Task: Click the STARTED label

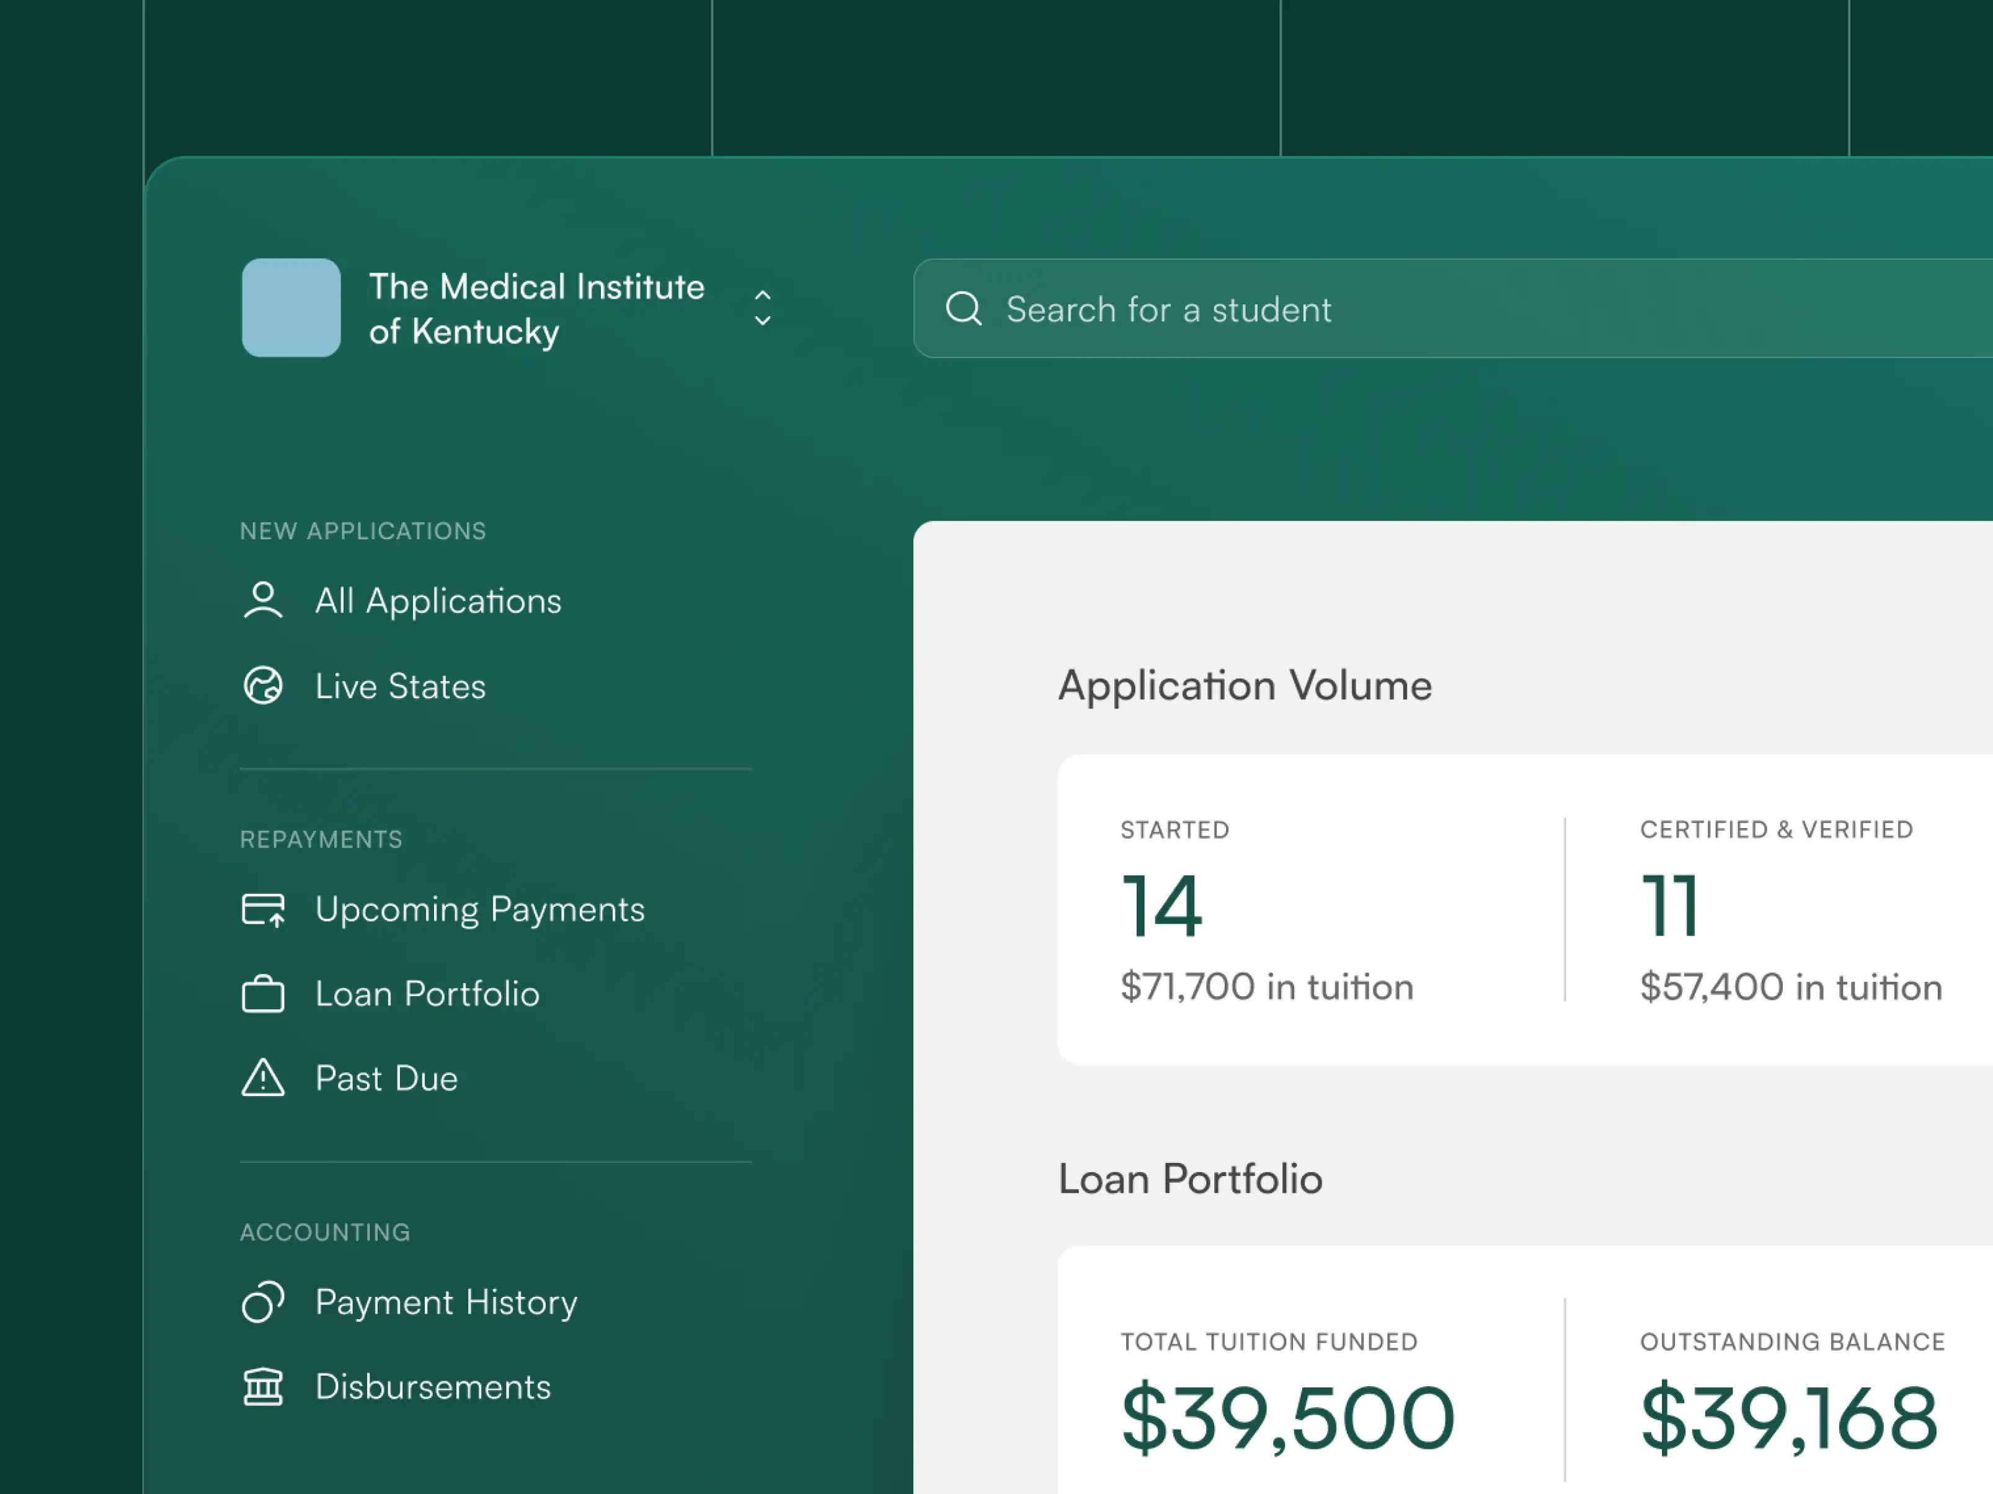Action: click(1175, 830)
